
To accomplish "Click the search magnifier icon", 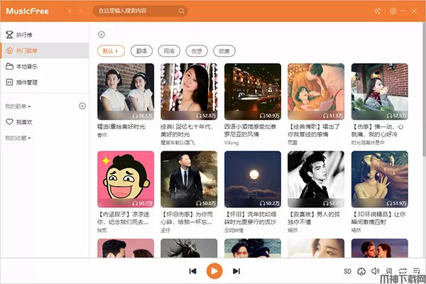I will [182, 11].
